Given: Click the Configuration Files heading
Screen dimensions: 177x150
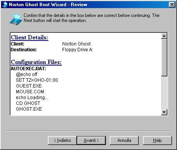Looking at the screenshot, I should [36, 62].
